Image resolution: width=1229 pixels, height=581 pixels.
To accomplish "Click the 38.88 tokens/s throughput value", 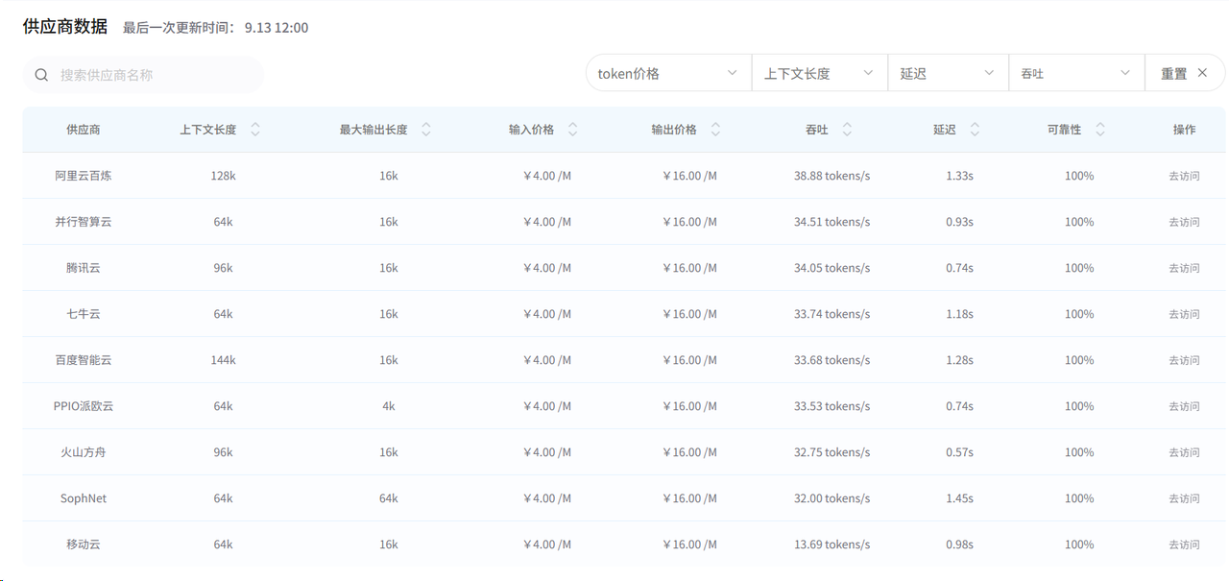I will click(832, 176).
